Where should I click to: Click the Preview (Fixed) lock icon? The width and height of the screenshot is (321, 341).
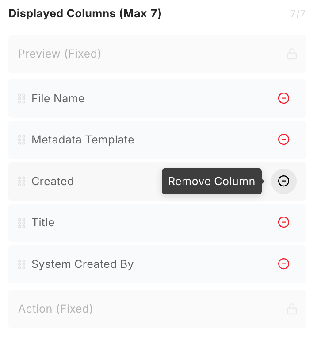[x=291, y=54]
